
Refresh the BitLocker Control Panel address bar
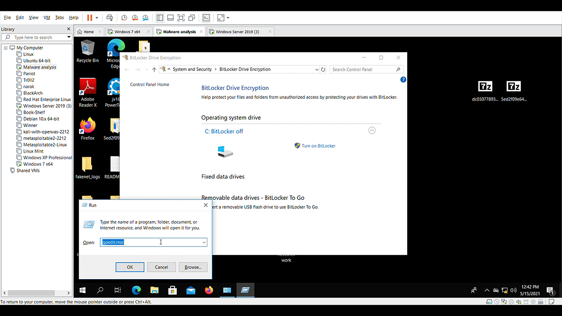[323, 70]
